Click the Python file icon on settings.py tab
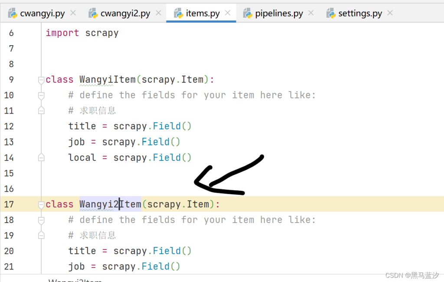 331,13
